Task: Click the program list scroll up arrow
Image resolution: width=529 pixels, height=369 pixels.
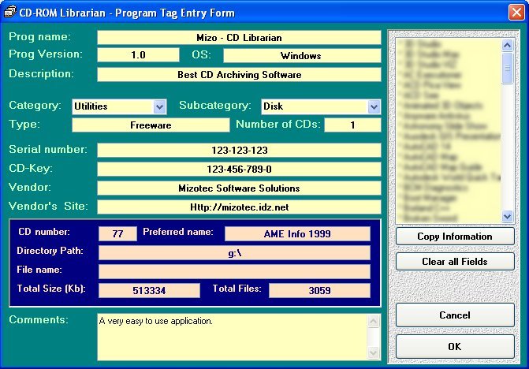Action: 508,45
